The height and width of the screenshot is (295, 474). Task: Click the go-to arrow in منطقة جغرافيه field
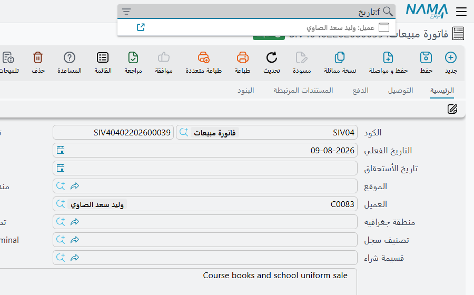[75, 222]
